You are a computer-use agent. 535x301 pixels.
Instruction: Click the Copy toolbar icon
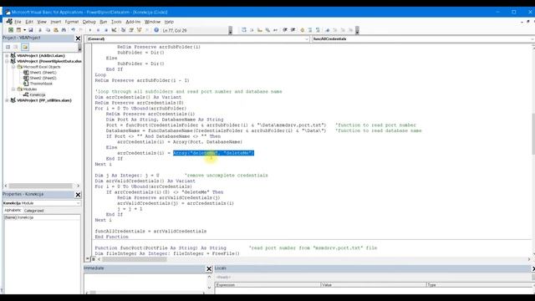48,30
